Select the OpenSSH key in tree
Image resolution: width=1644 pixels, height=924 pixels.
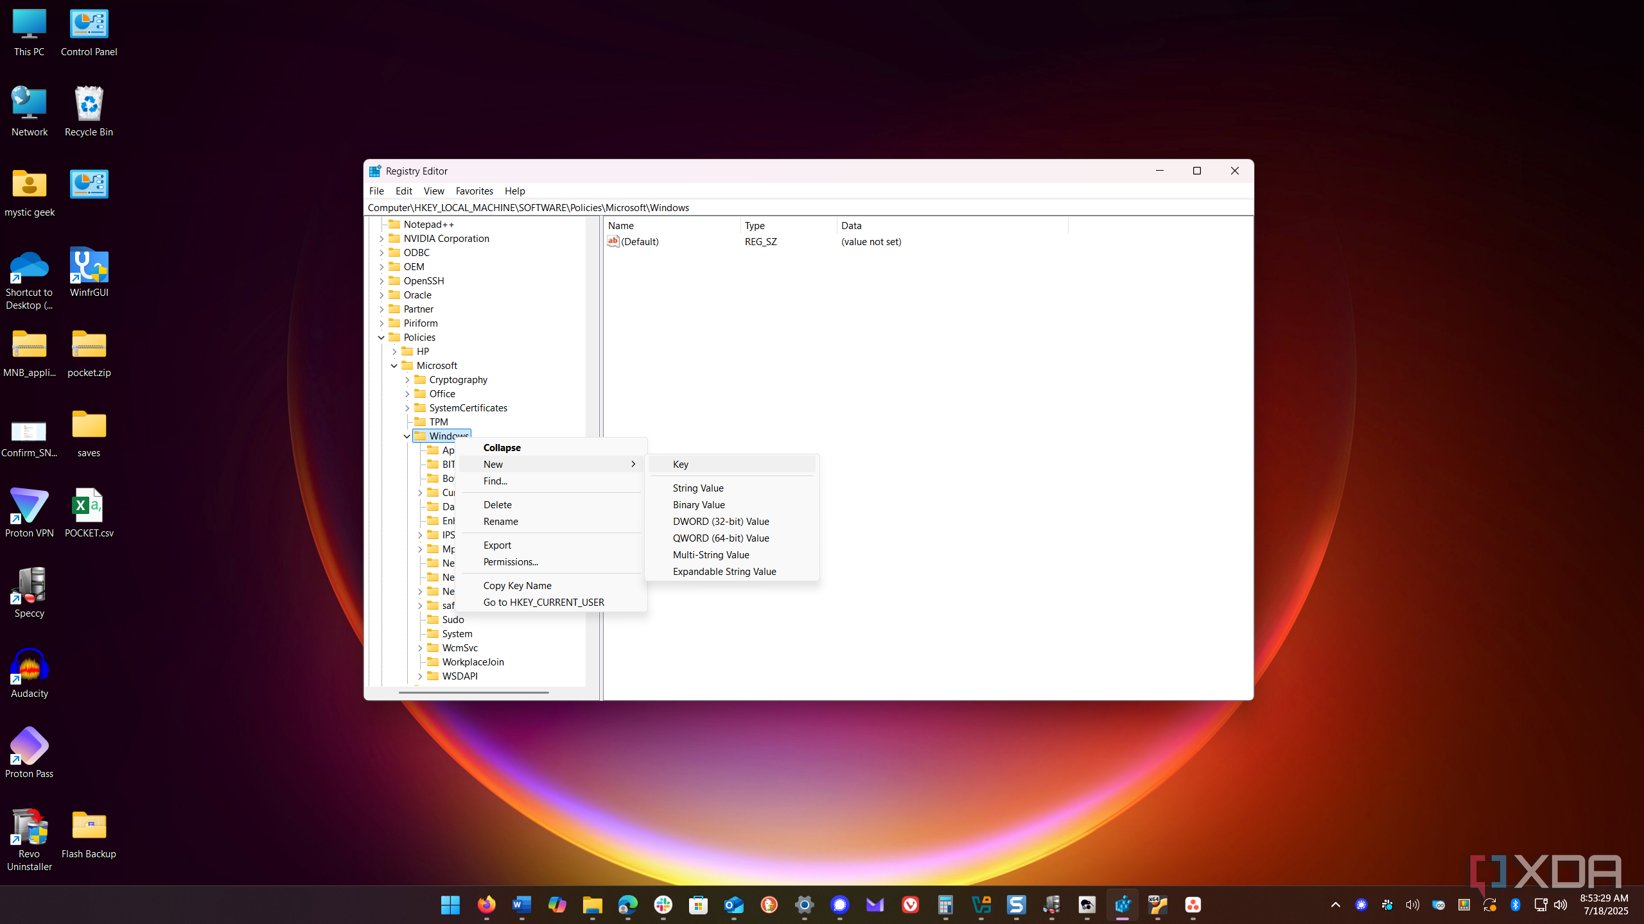[417, 281]
